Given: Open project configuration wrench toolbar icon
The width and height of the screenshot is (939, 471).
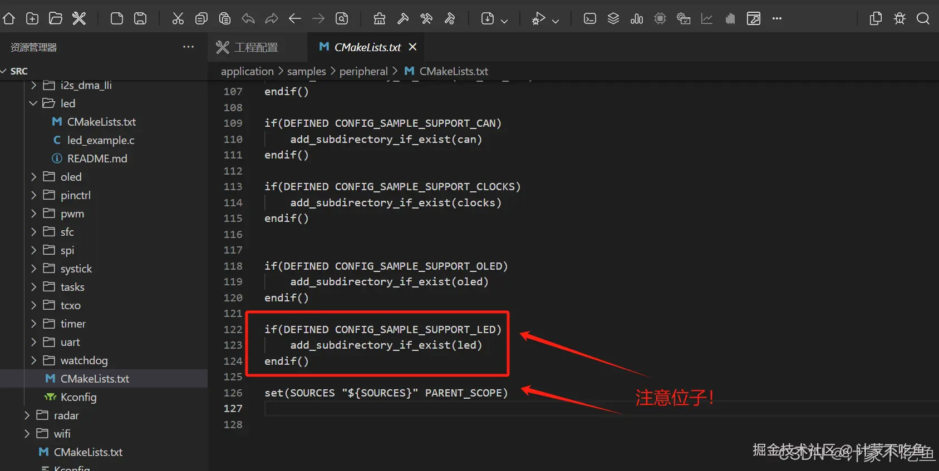Looking at the screenshot, I should coord(79,18).
